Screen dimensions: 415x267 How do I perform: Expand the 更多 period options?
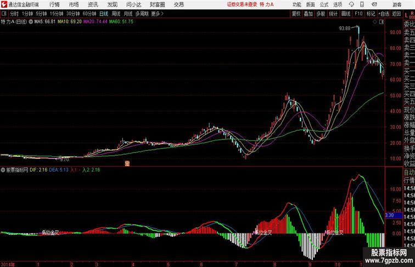pos(158,14)
